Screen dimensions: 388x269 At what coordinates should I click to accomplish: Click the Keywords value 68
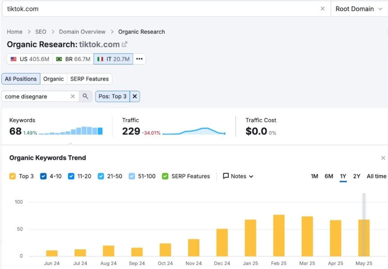coord(15,131)
